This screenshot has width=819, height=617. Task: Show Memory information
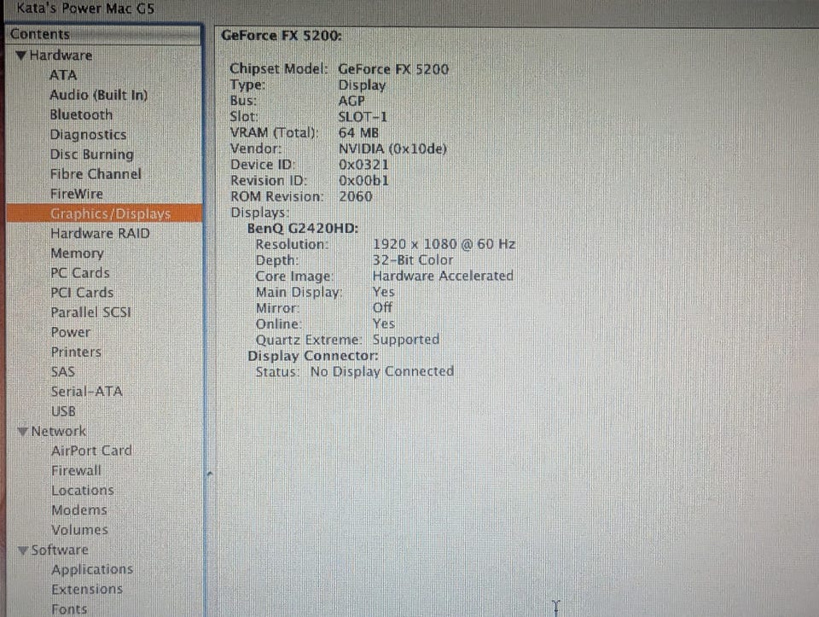coord(78,253)
